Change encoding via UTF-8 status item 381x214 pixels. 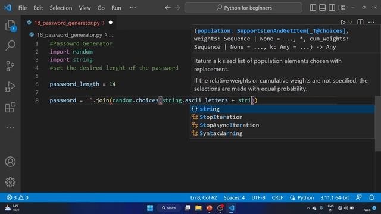point(258,197)
